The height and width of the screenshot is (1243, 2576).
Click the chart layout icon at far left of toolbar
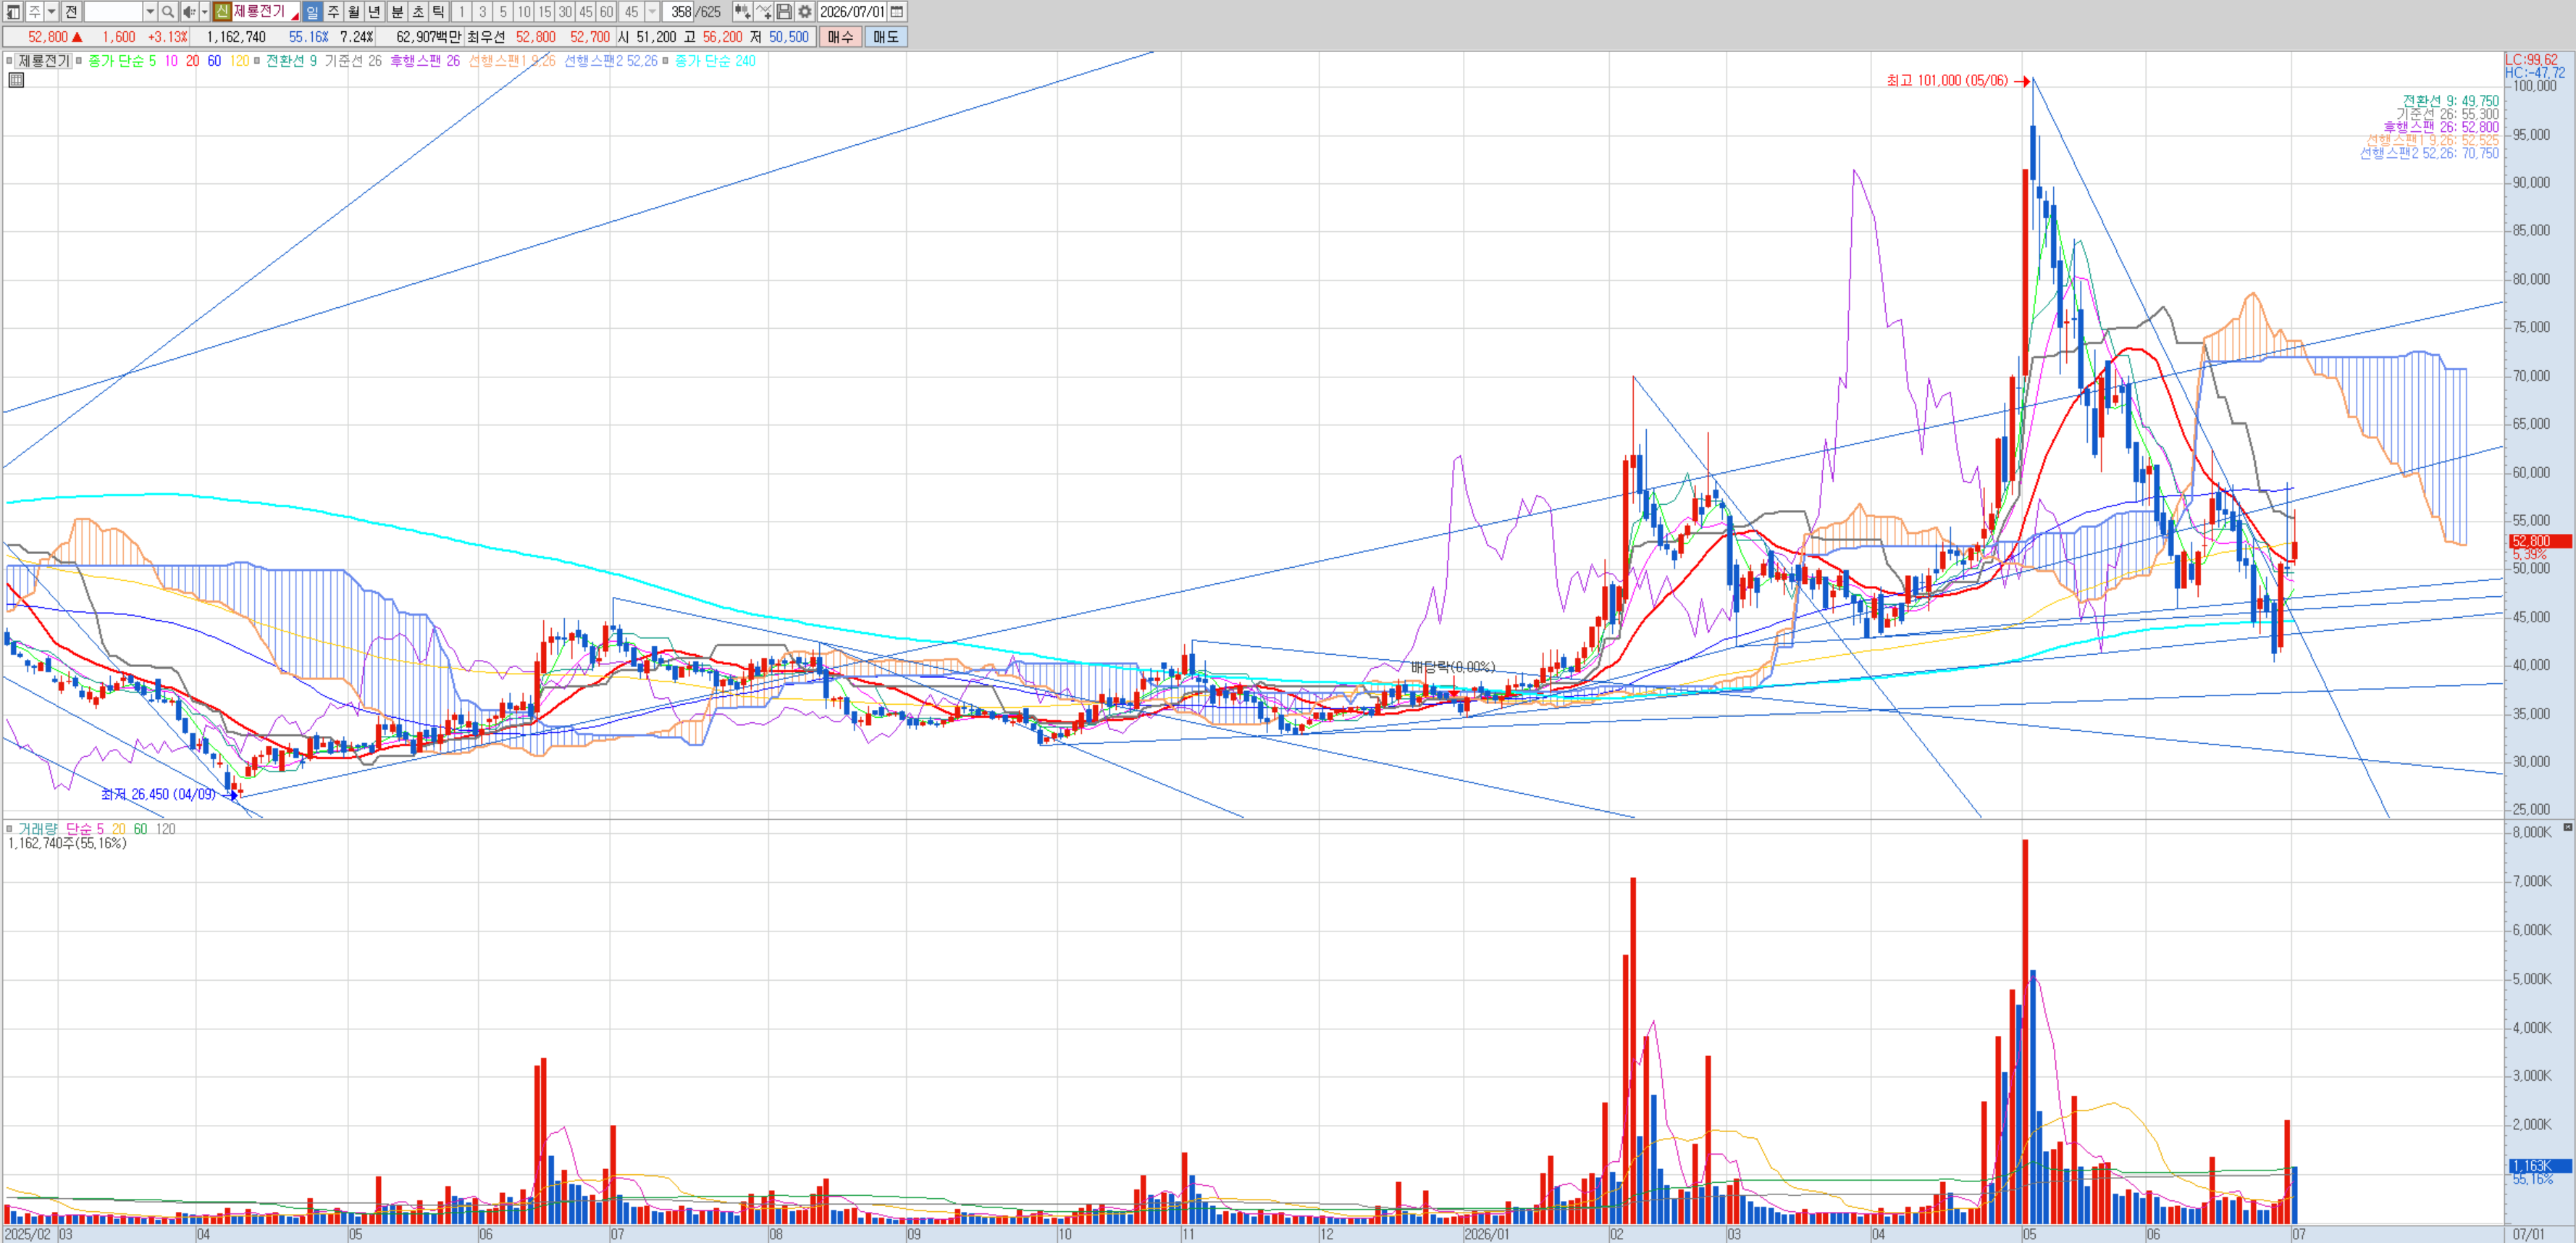coord(13,12)
